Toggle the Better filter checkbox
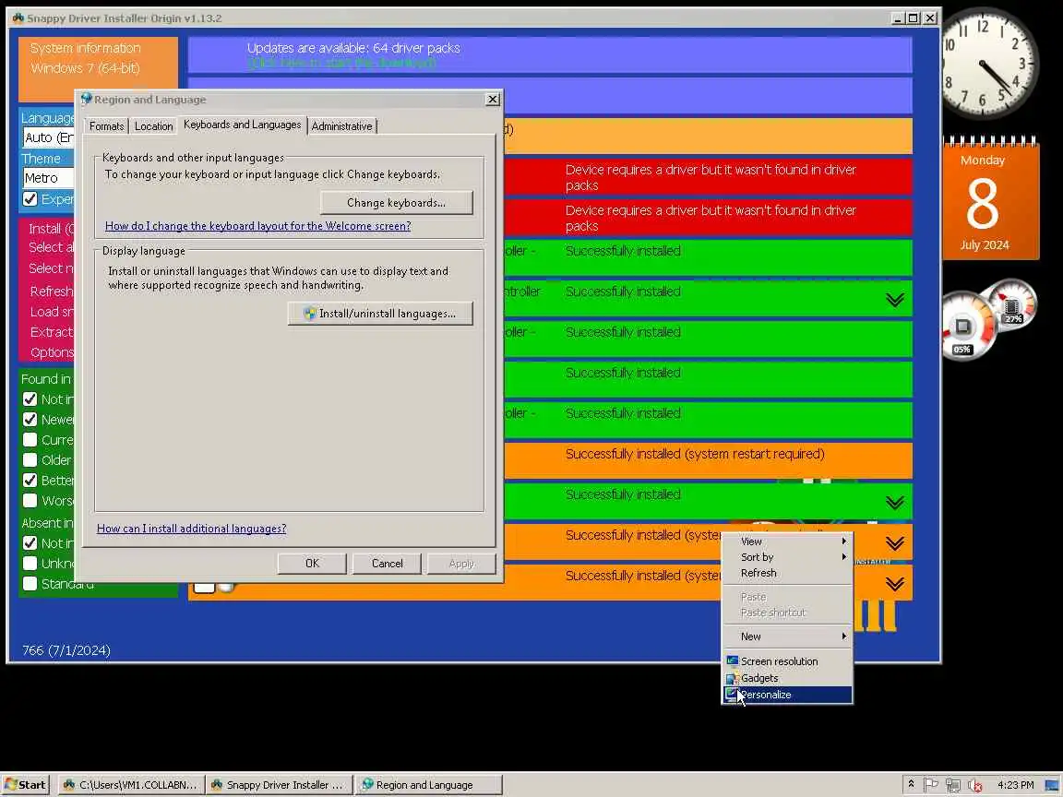 click(x=30, y=480)
